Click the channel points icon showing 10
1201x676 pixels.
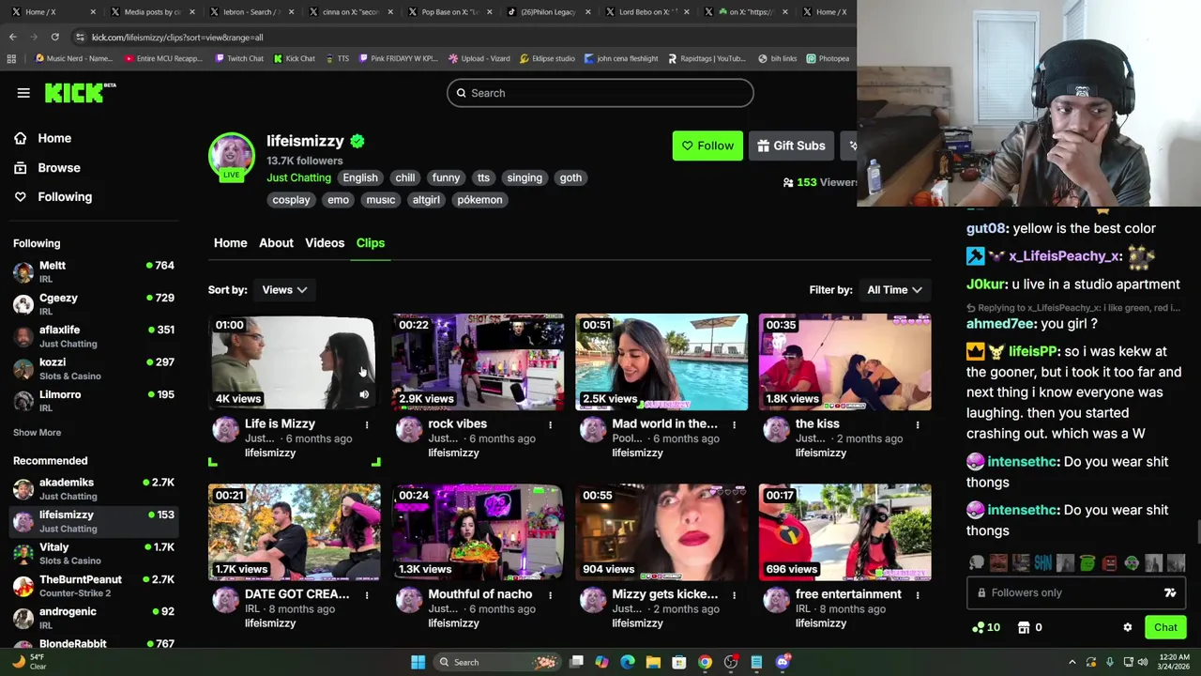[986, 627]
